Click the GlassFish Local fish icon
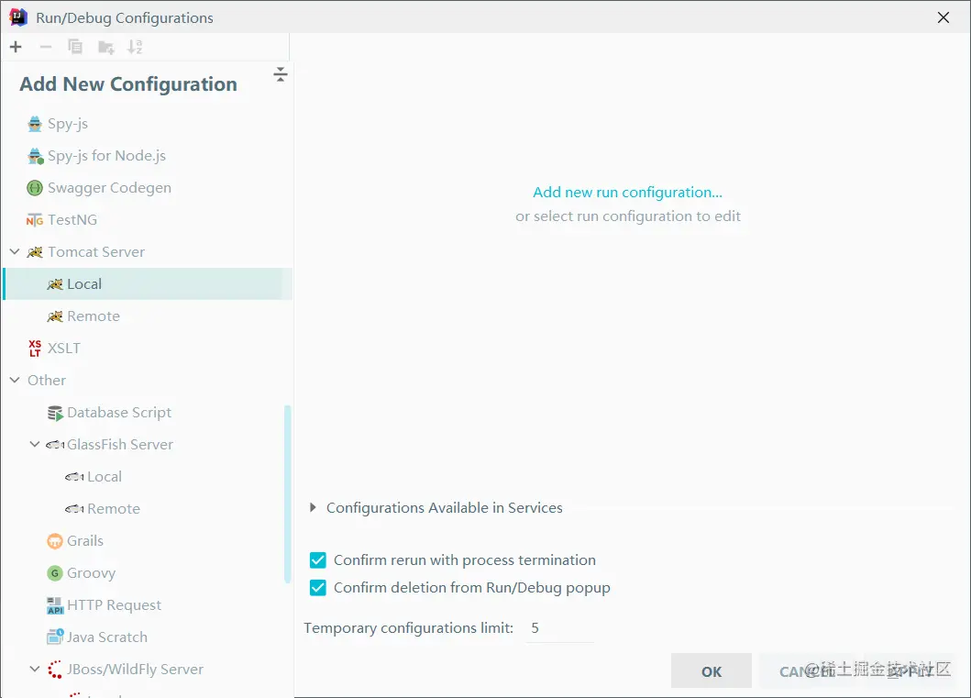 click(74, 477)
